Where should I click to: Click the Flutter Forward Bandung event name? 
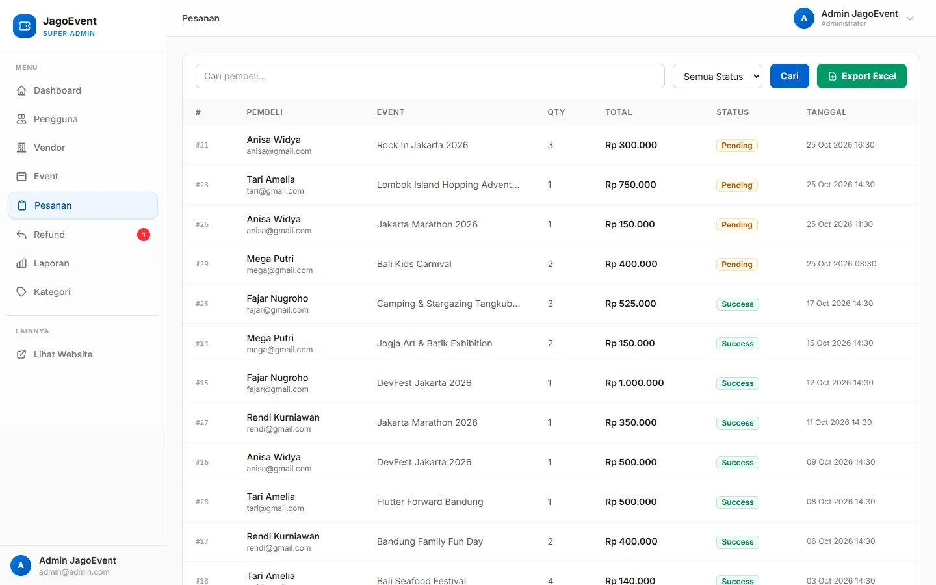pos(430,502)
